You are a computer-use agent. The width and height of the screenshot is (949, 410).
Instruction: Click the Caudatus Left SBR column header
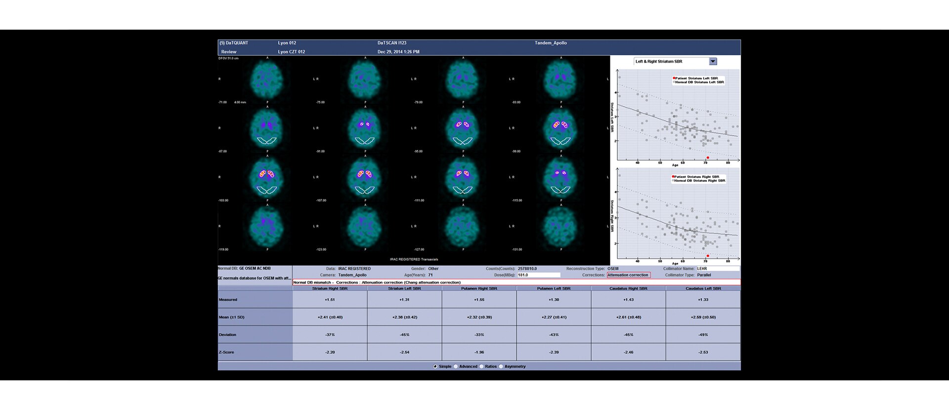point(703,288)
